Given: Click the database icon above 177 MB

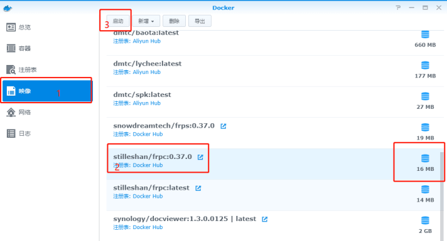Looking at the screenshot, I should pyautogui.click(x=425, y=65).
